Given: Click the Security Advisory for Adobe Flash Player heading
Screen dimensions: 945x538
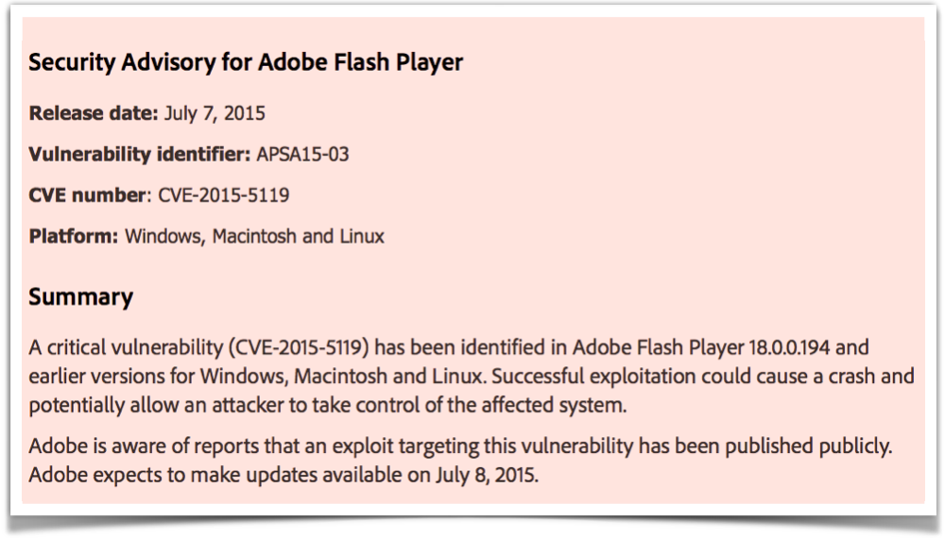Looking at the screenshot, I should pos(246,62).
